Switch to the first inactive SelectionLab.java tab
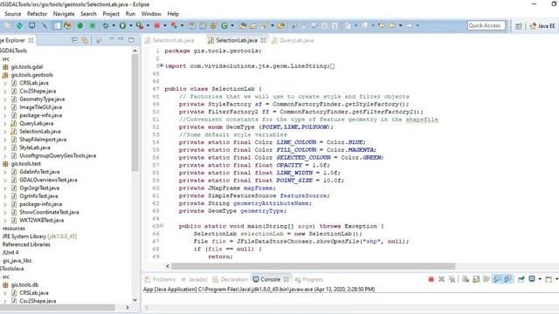The width and height of the screenshot is (559, 314). 169,40
